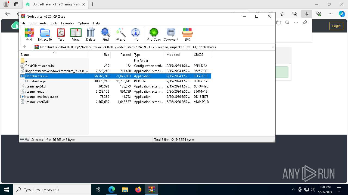Open Edge collections icon

[295, 14]
